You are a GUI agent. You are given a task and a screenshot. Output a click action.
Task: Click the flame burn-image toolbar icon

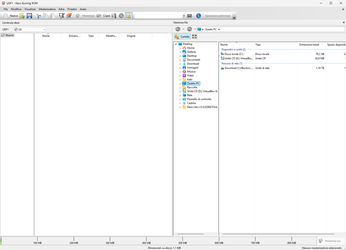[69, 16]
